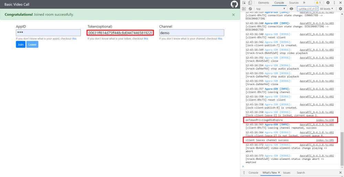The height and width of the screenshot is (177, 344).
Task: Click the console vertical scrollbar
Action: (x=342, y=149)
